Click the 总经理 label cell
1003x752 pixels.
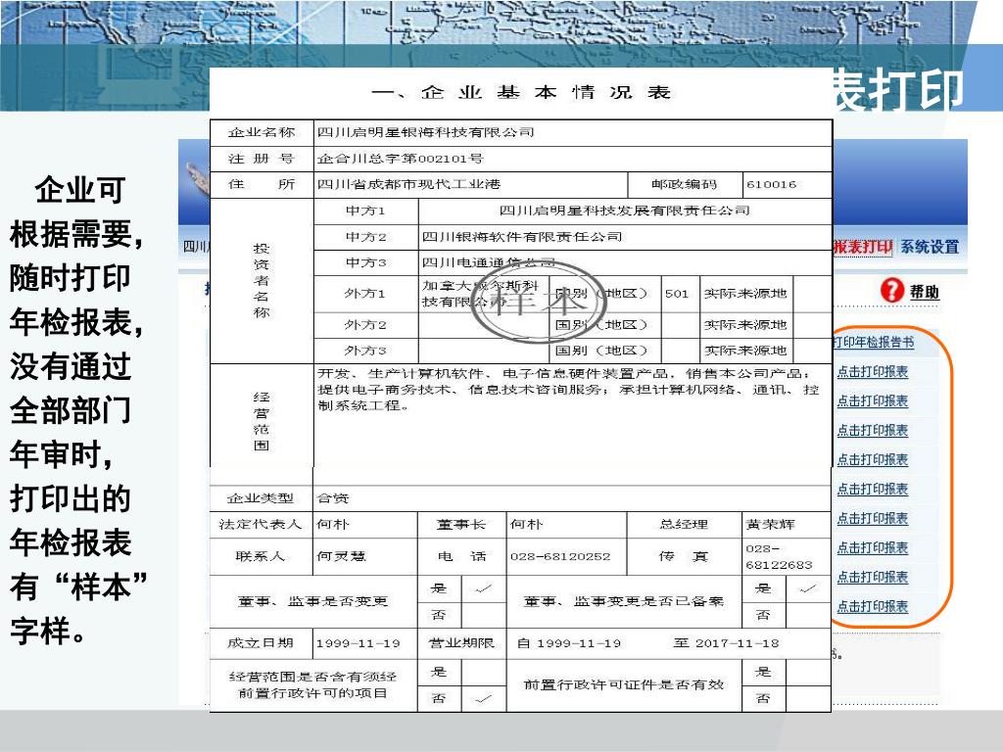685,525
